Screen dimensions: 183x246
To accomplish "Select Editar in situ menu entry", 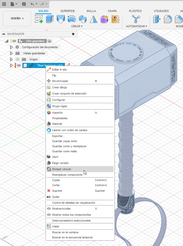I will (x=60, y=70).
